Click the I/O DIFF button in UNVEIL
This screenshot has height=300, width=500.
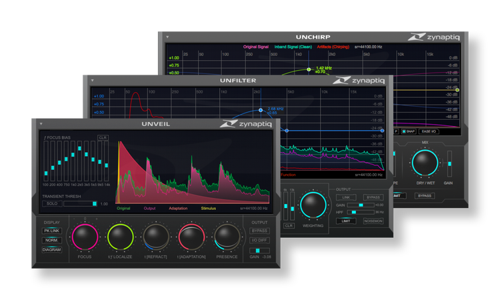259,240
